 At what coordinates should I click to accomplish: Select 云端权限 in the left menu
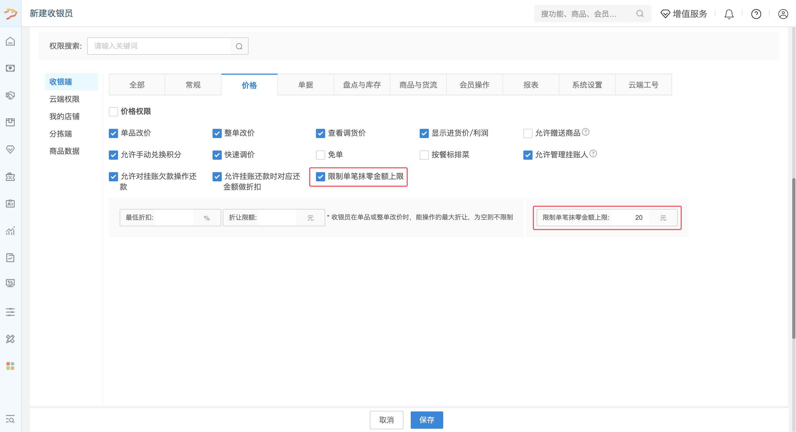(x=64, y=99)
